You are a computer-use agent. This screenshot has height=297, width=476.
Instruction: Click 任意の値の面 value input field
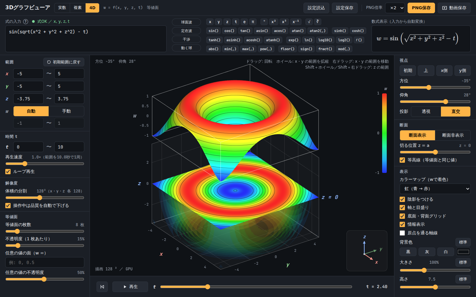45,262
